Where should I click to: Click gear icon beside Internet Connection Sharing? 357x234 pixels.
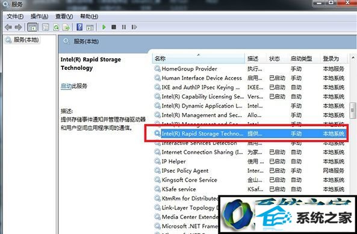pyautogui.click(x=157, y=152)
